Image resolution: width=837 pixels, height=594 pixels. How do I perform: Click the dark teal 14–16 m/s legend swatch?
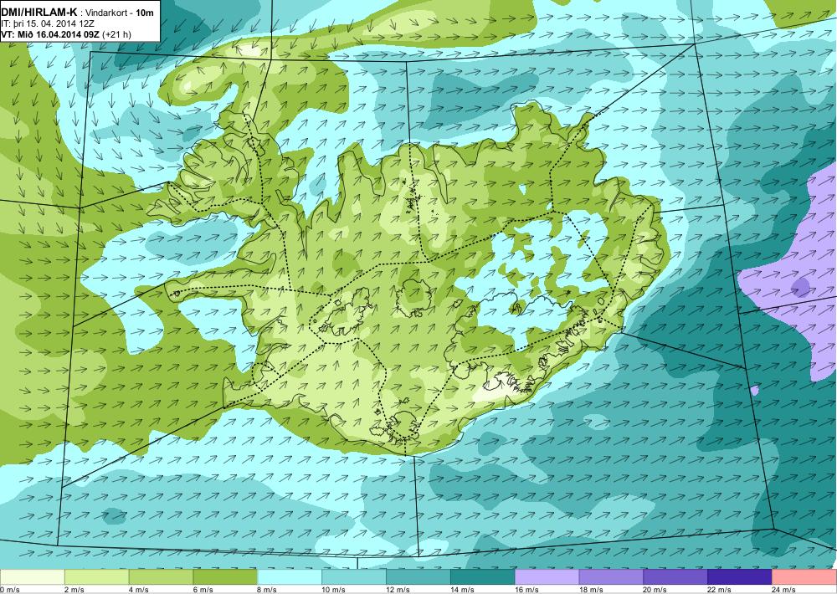click(x=483, y=577)
